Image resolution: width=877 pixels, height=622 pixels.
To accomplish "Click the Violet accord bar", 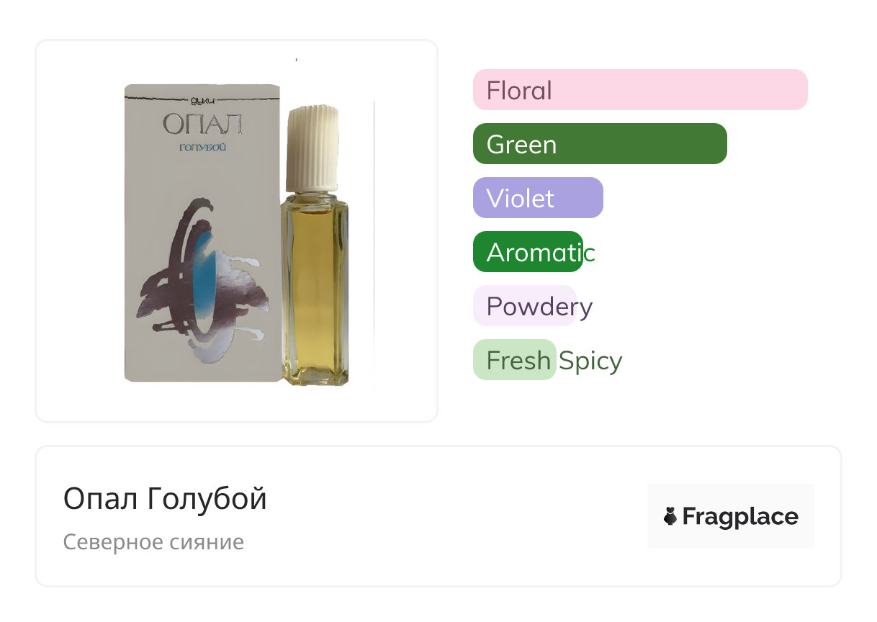I will (538, 198).
